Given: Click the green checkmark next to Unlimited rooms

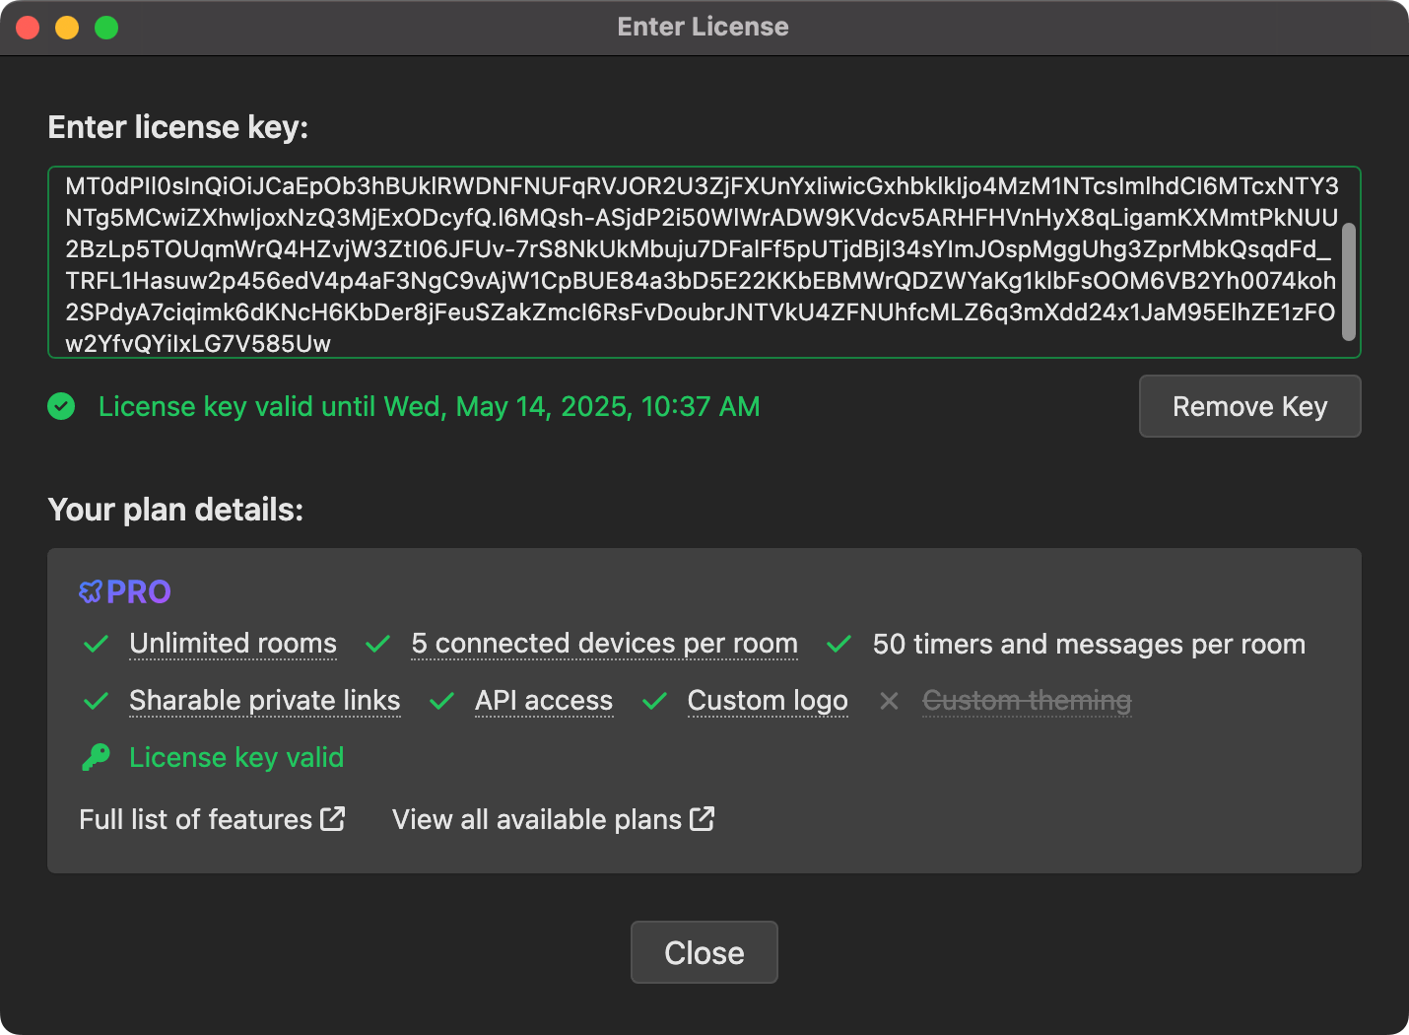Looking at the screenshot, I should pyautogui.click(x=95, y=644).
